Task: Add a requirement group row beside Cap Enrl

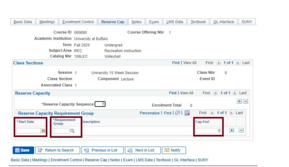Action: (x=232, y=130)
